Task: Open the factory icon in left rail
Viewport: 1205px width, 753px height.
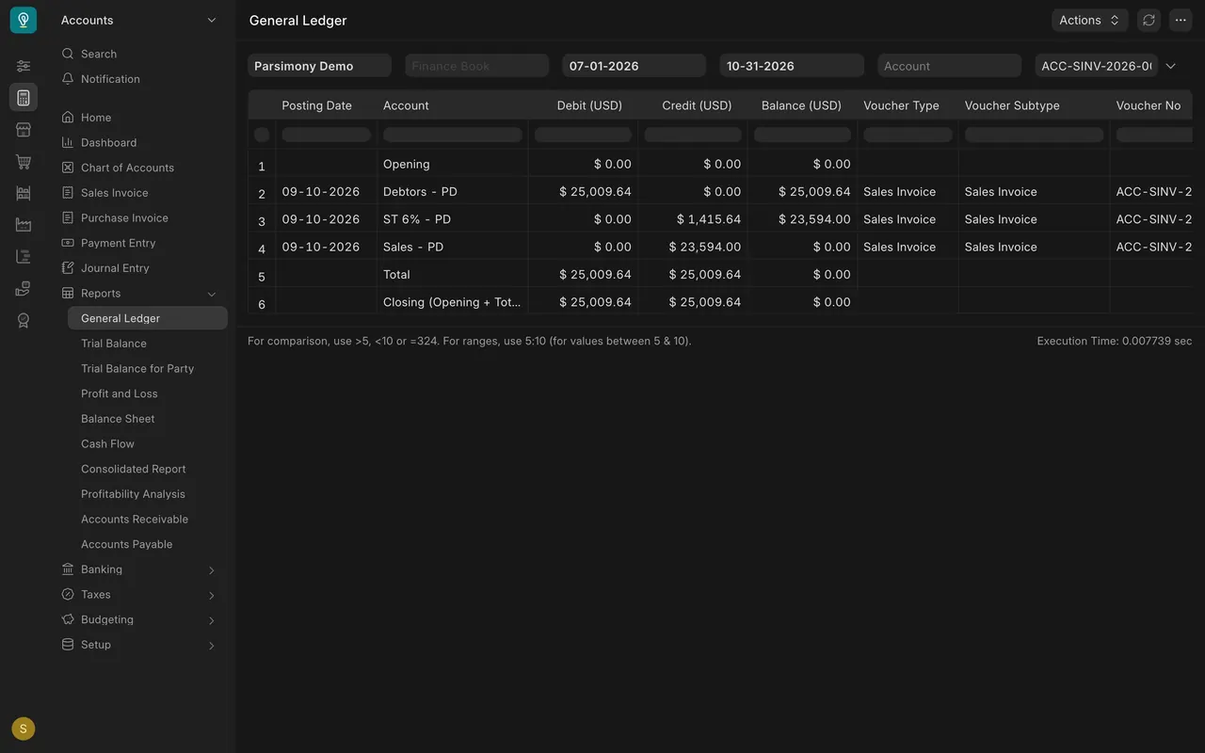Action: point(24,225)
